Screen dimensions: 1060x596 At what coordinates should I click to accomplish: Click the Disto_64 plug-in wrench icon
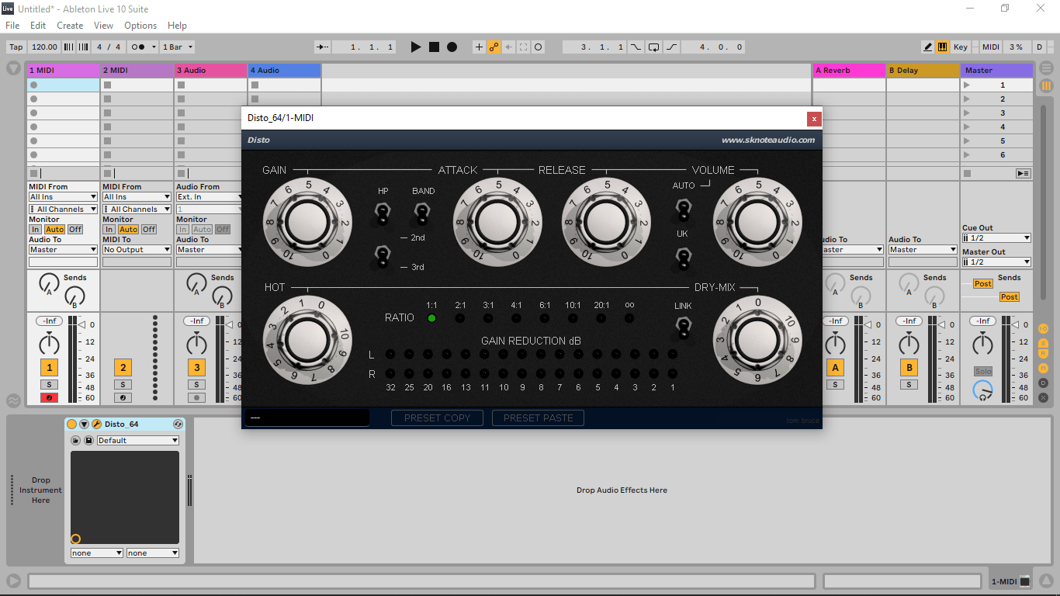[x=97, y=424]
